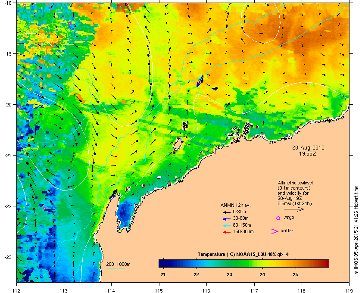Click the blue mooring arrow cluster near 115.9, -19.6
The height and width of the screenshot is (293, 362).
pos(200,81)
